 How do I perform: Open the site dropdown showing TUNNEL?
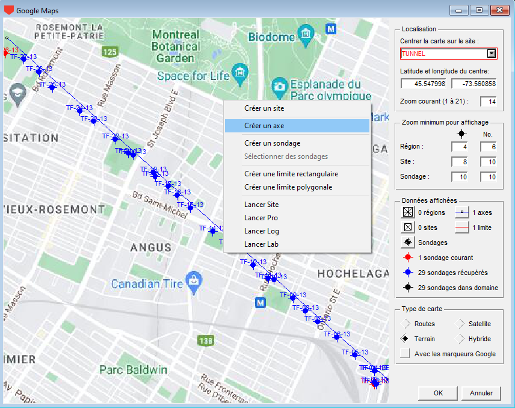point(491,54)
